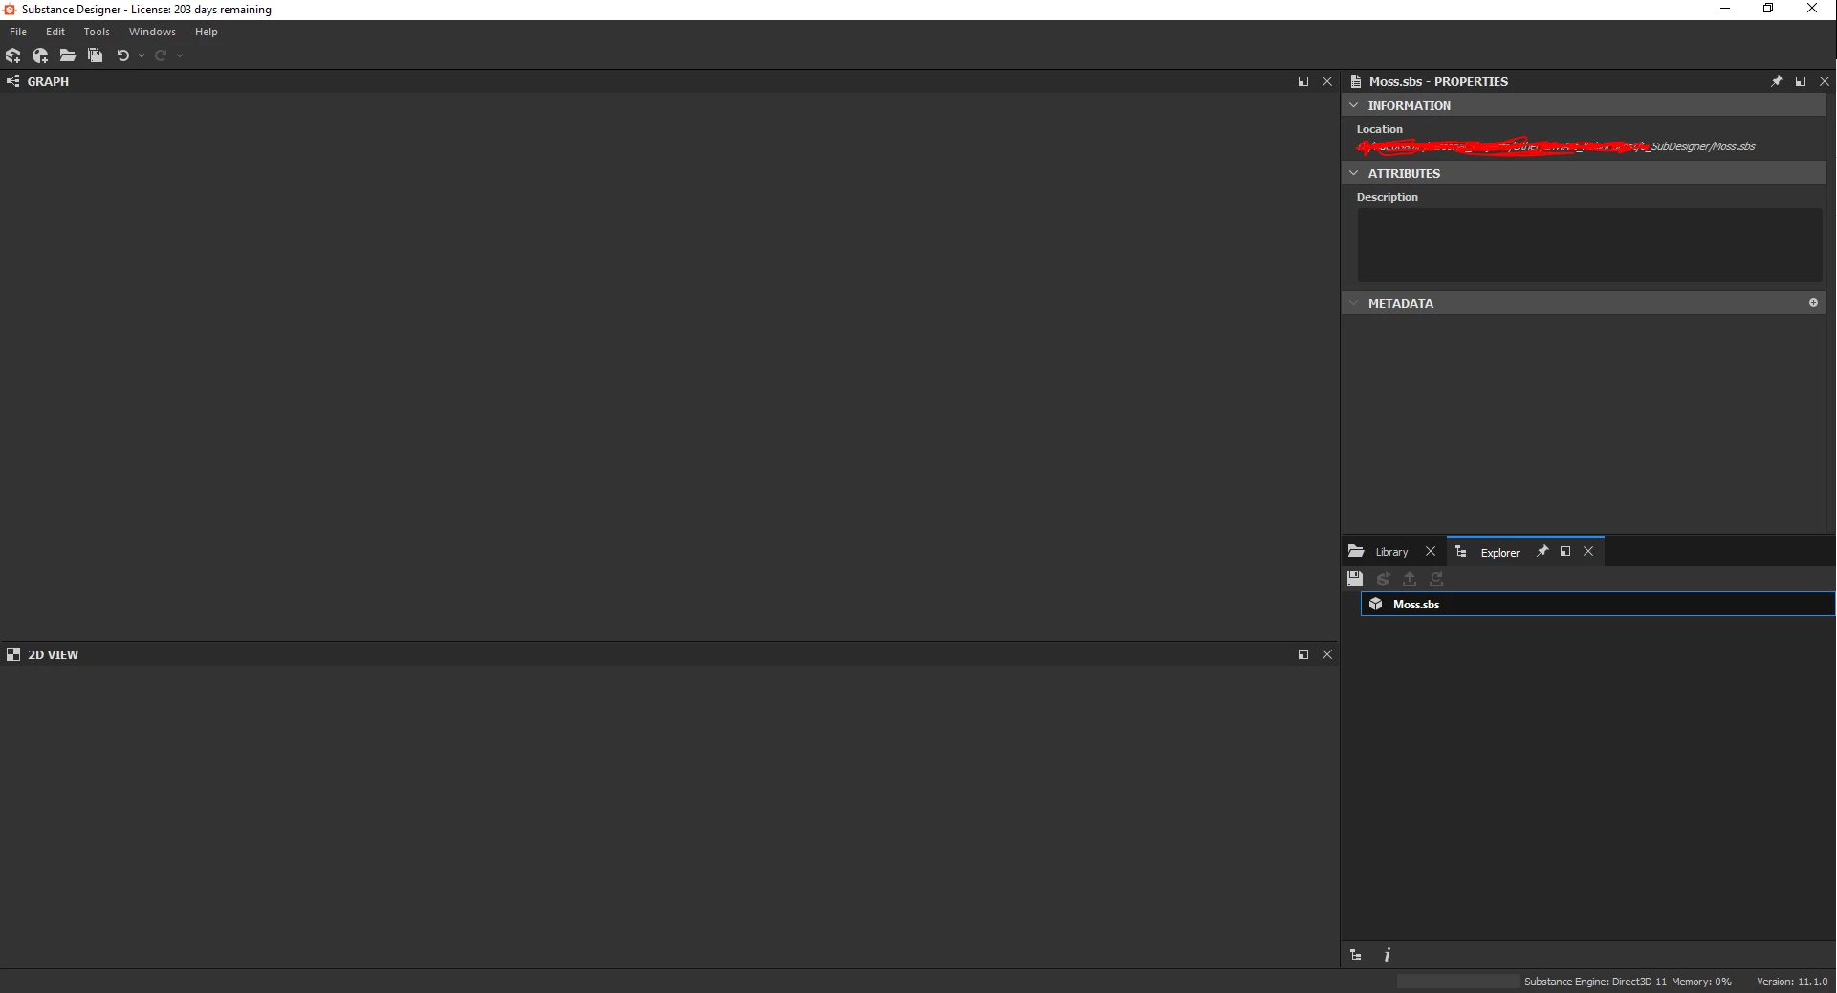Click the status bar progress bar

1457,982
